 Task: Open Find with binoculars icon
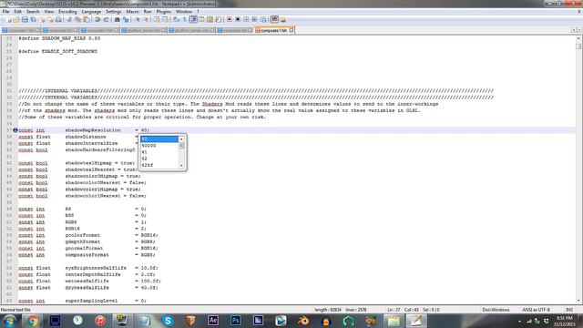pyautogui.click(x=117, y=19)
